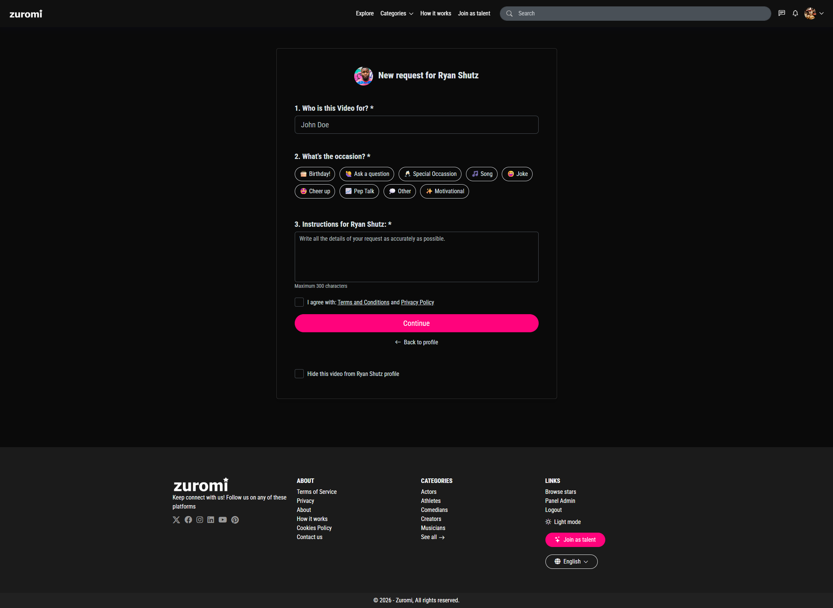This screenshot has width=833, height=608.
Task: Open How it works in navbar
Action: [x=436, y=14]
